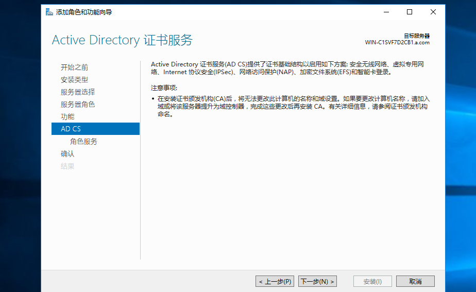
Task: Click the 添加角色和功能向导 title text
Action: pyautogui.click(x=84, y=12)
